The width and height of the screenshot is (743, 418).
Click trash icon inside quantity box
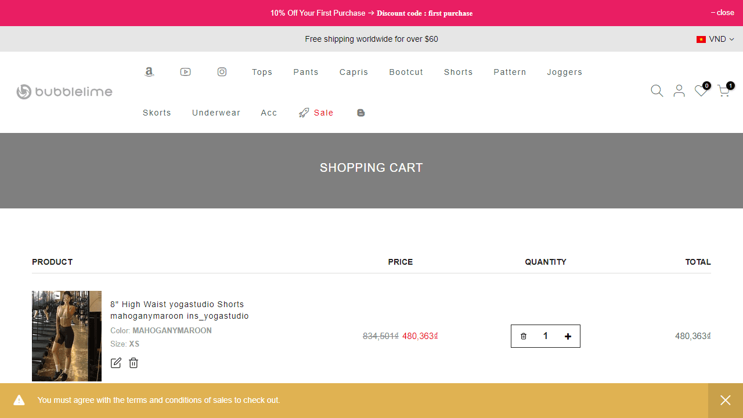pos(524,336)
